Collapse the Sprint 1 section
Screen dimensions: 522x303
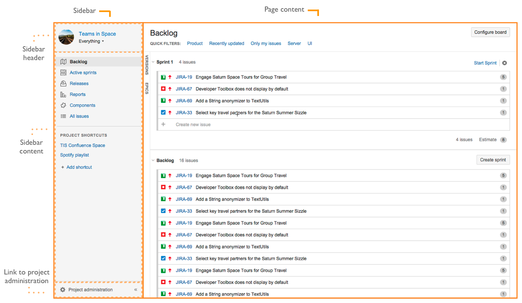[x=153, y=62]
